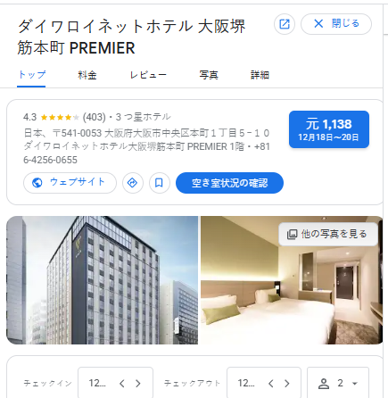
Task: Switch to the 料金 tab
Action: 87,75
